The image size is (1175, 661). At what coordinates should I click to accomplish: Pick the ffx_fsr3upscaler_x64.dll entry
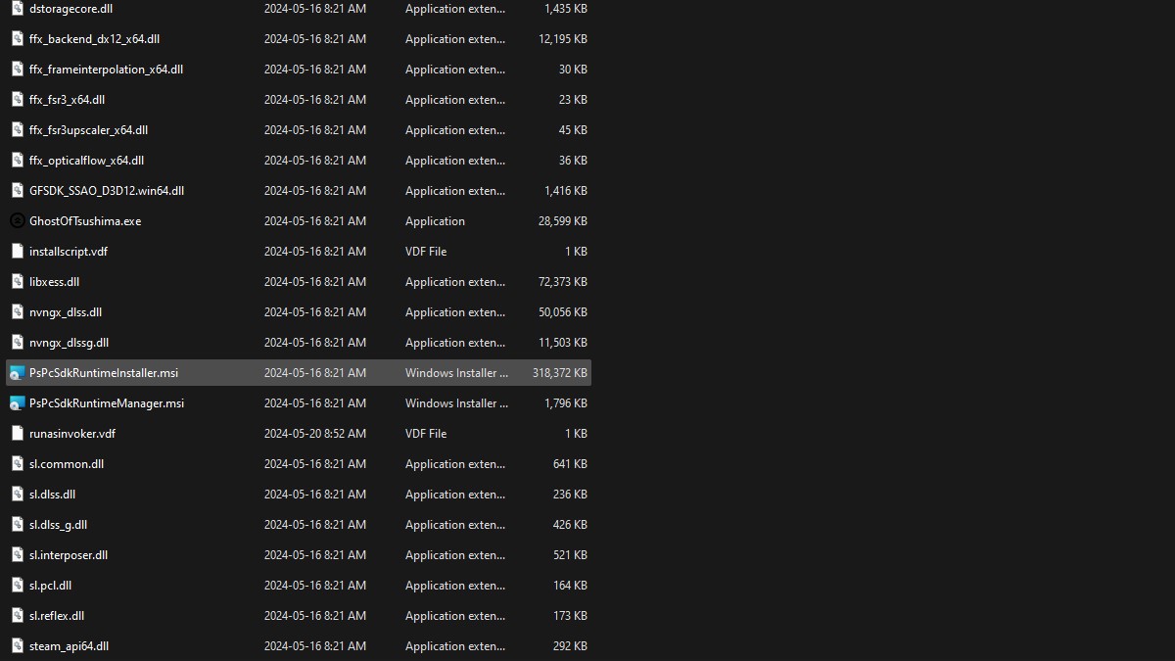[x=88, y=130]
